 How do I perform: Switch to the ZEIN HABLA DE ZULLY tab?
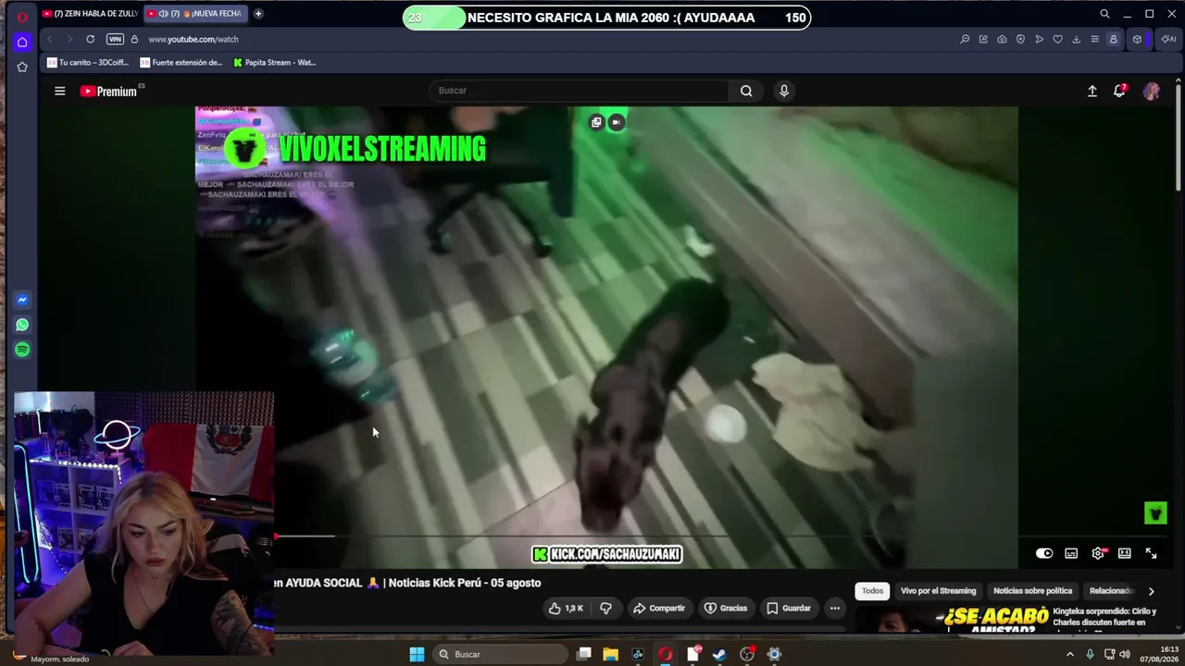(90, 14)
